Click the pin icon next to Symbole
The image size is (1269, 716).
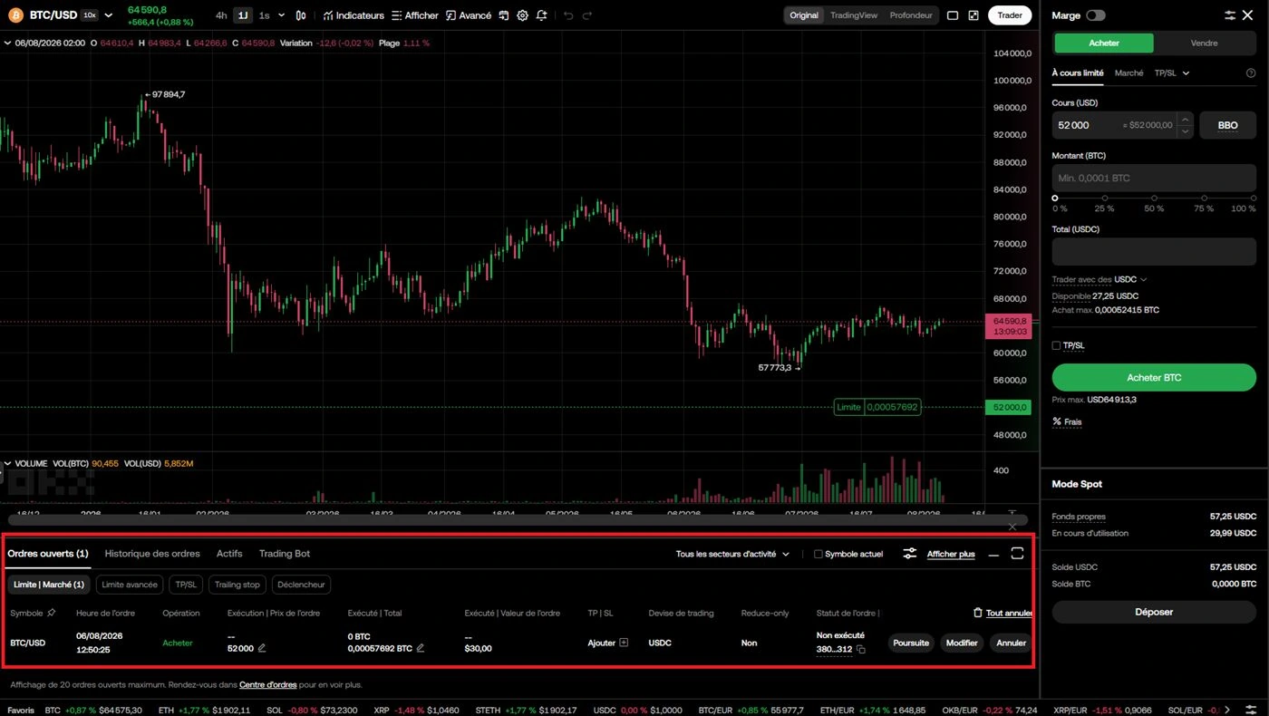(52, 613)
